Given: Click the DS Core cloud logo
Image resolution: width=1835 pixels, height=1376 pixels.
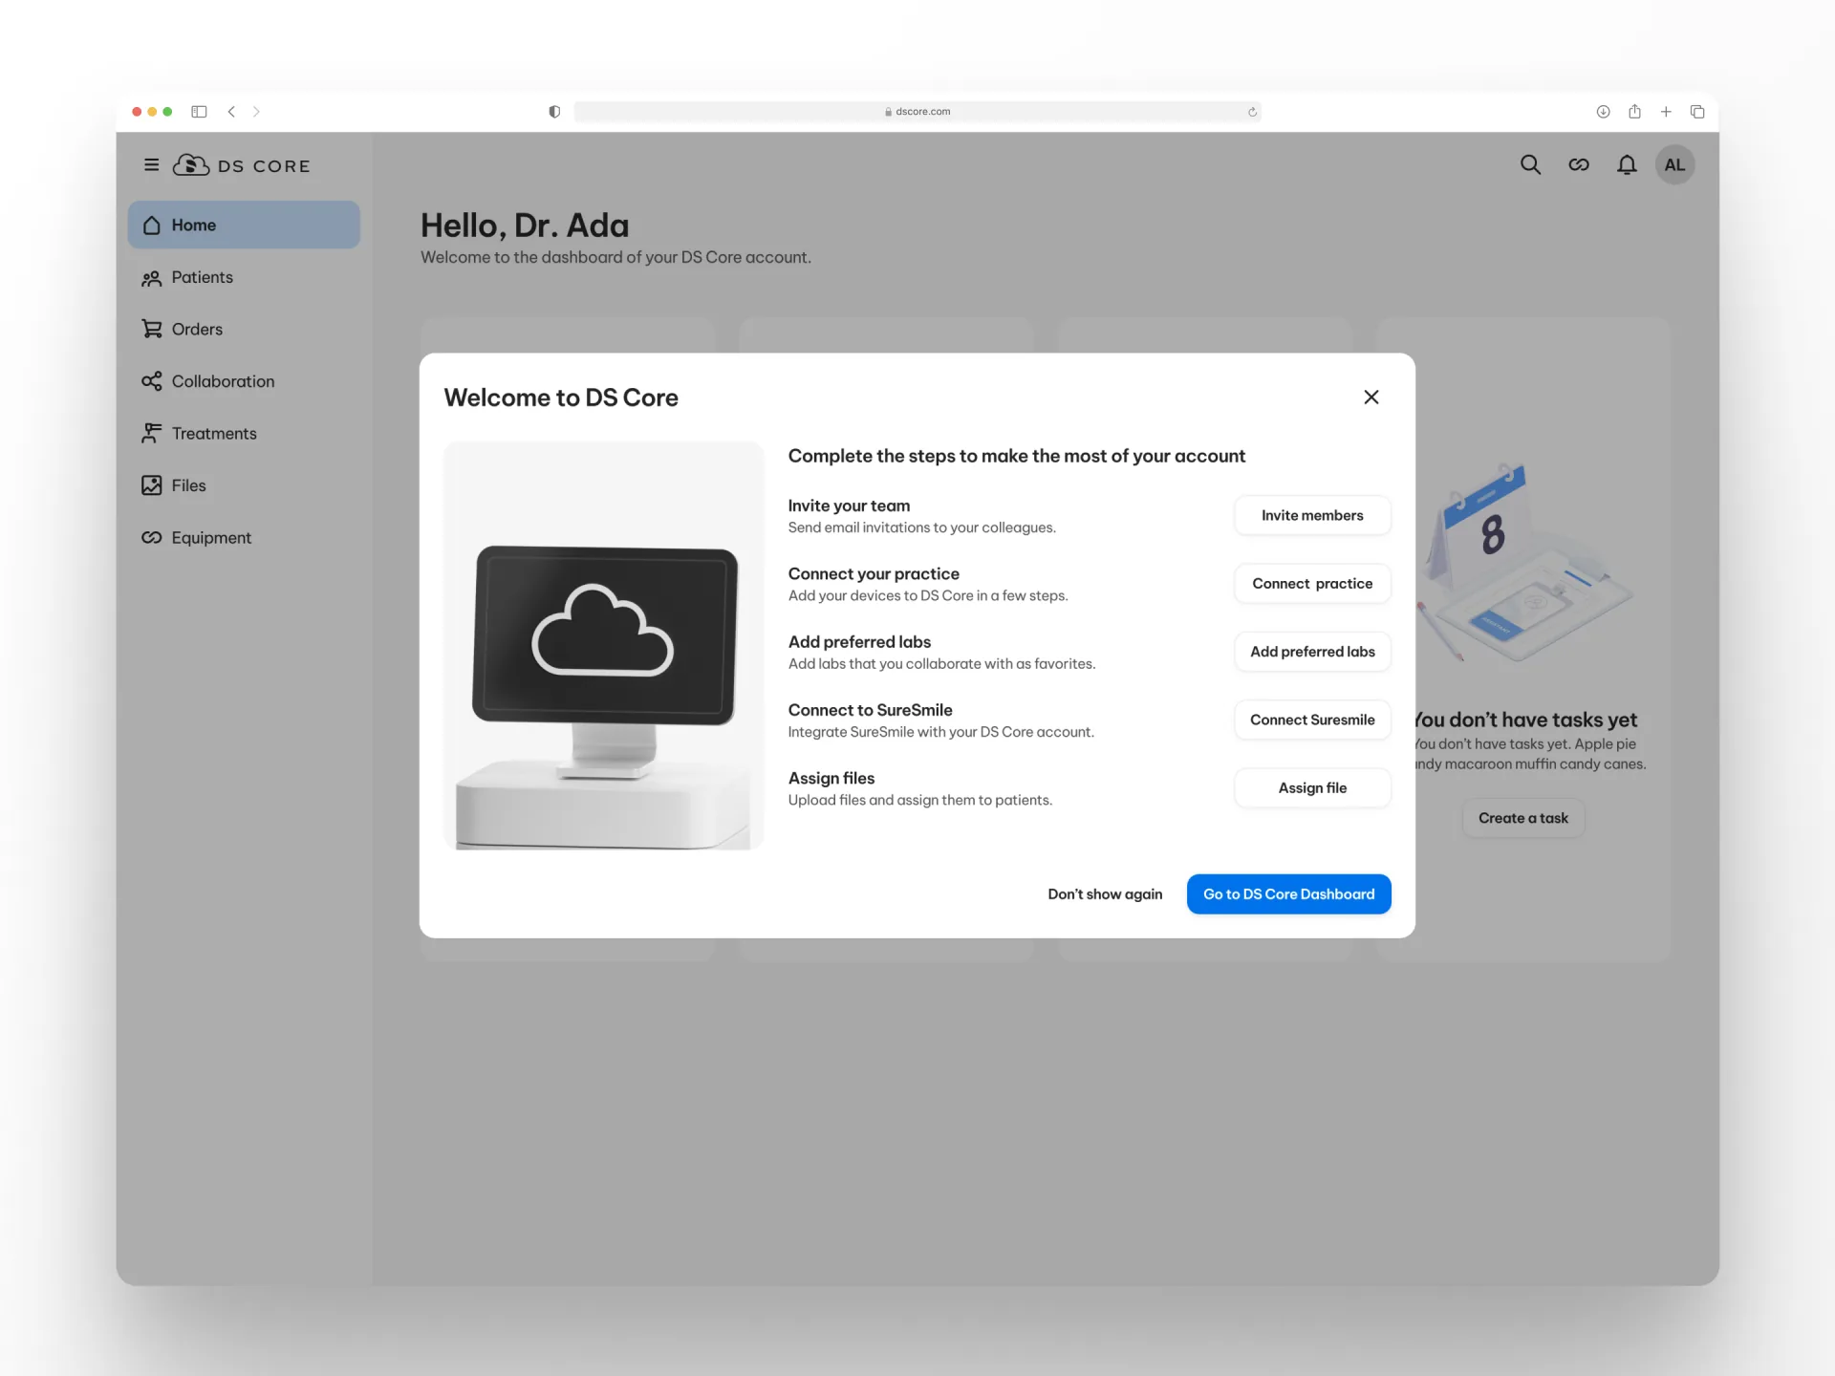Looking at the screenshot, I should click(x=191, y=165).
